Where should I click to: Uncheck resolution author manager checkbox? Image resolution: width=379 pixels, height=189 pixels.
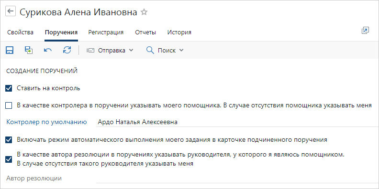pos(9,159)
